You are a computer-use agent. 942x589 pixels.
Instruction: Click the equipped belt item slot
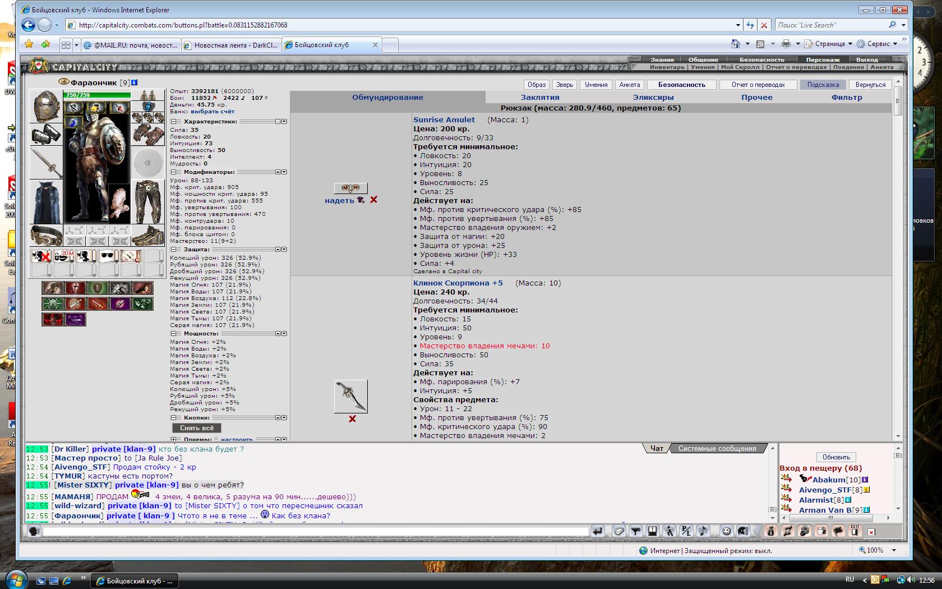(x=46, y=235)
